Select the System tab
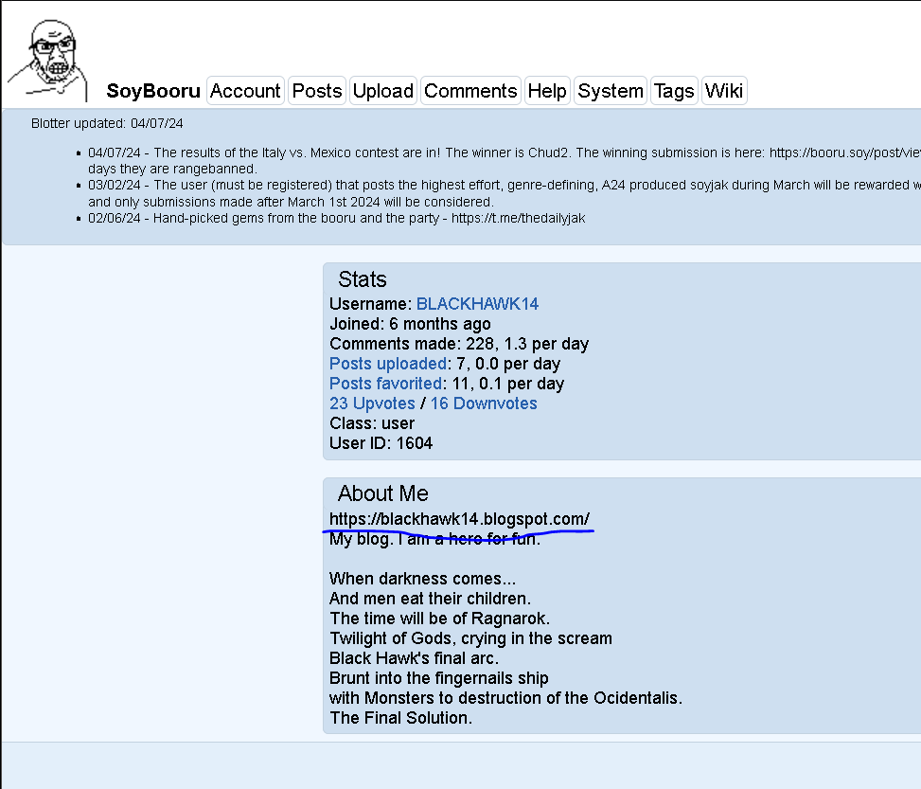This screenshot has height=789, width=921. tap(611, 91)
